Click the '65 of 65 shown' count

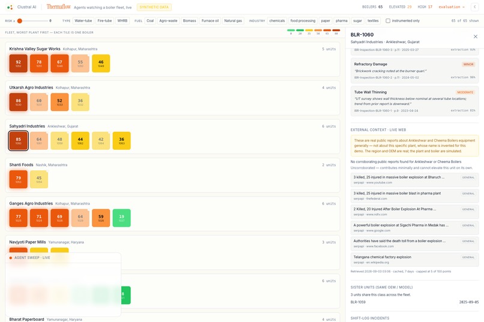tap(465, 20)
